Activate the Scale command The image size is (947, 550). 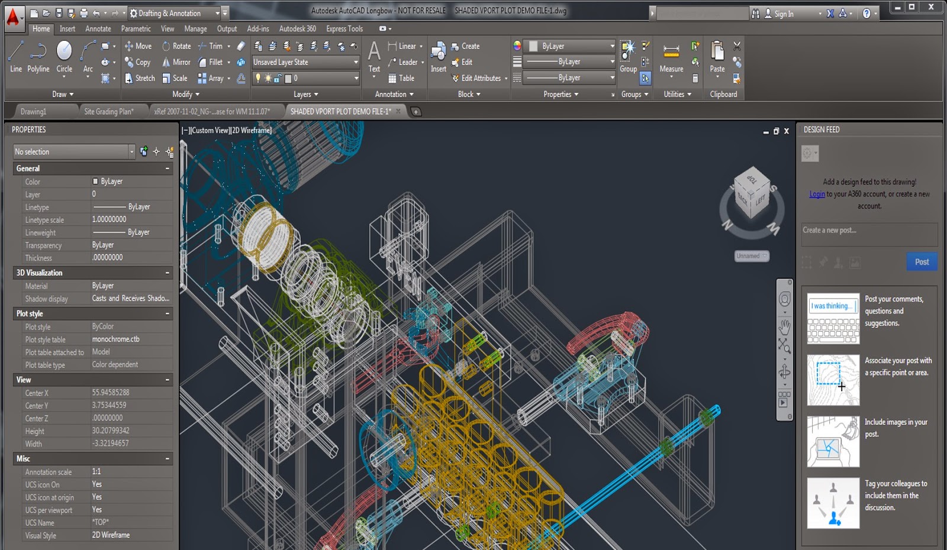[x=175, y=78]
